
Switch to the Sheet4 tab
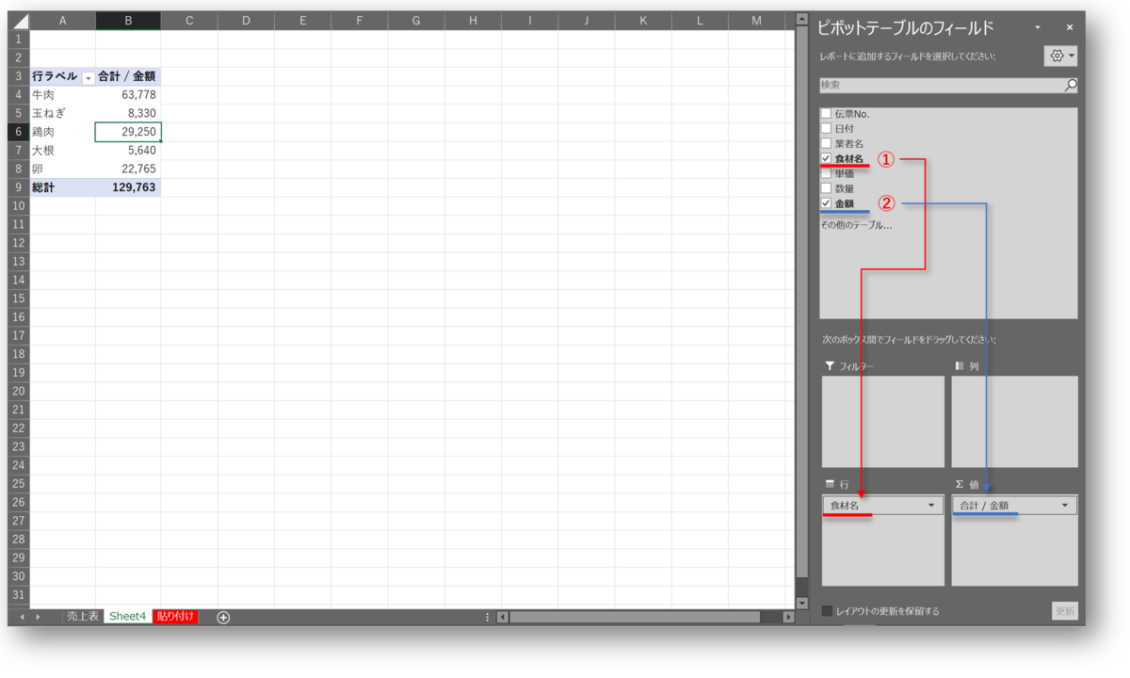[127, 617]
